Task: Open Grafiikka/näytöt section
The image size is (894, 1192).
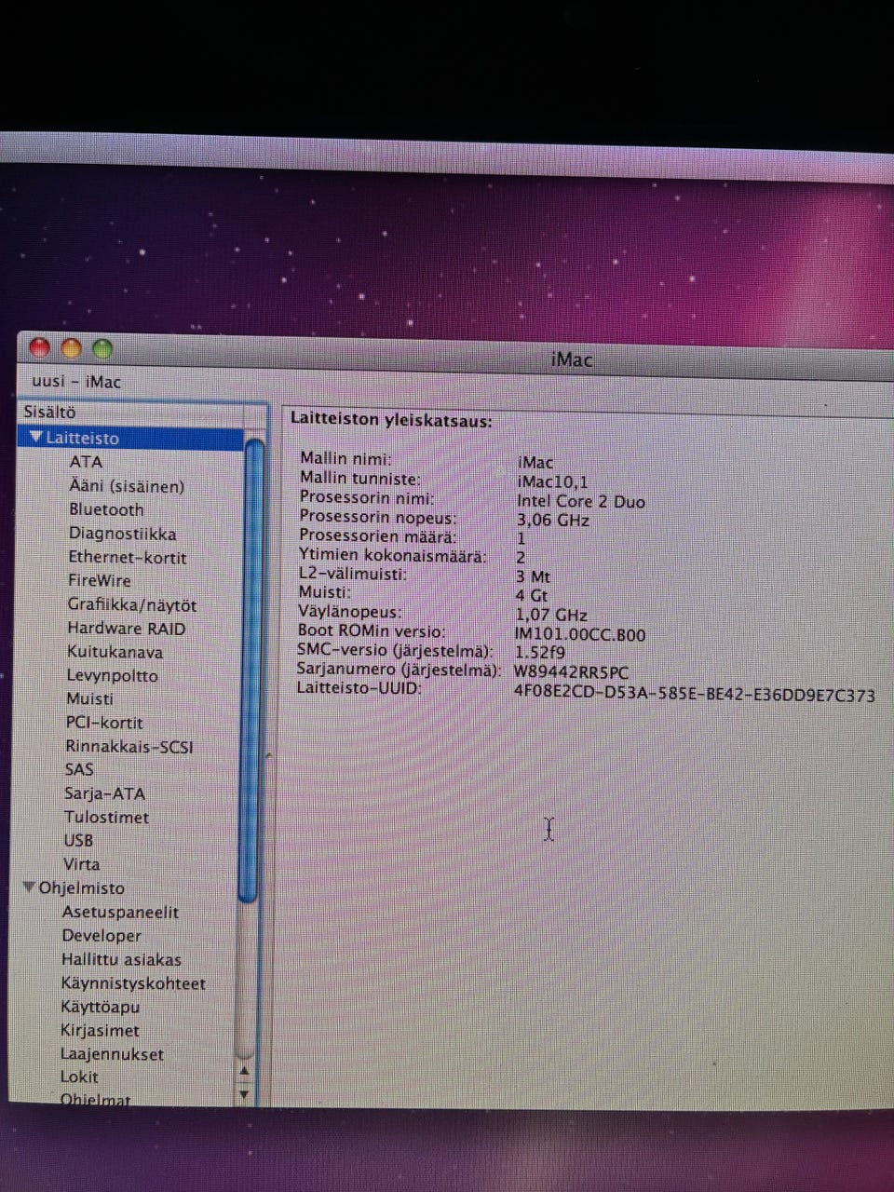Action: point(131,604)
